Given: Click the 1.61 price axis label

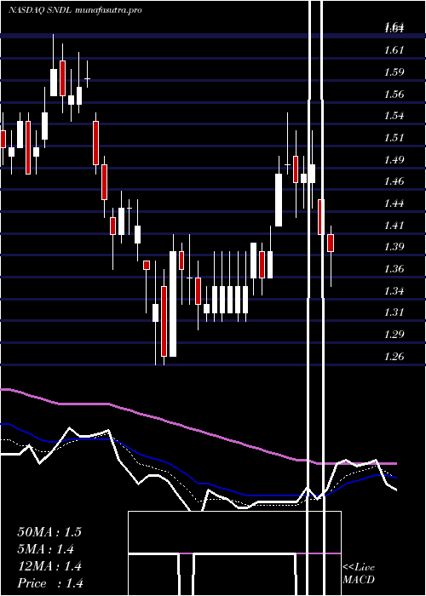Looking at the screenshot, I should tap(394, 49).
